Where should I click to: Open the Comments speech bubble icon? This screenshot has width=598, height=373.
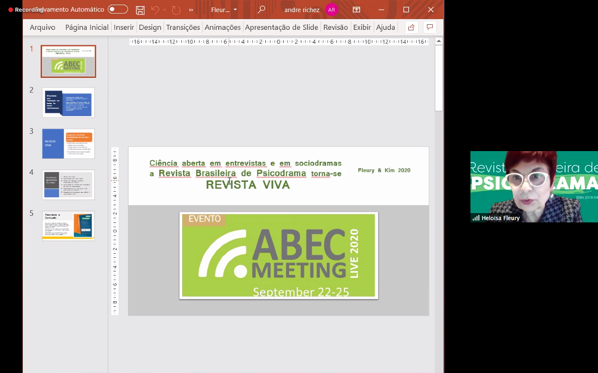pyautogui.click(x=430, y=28)
